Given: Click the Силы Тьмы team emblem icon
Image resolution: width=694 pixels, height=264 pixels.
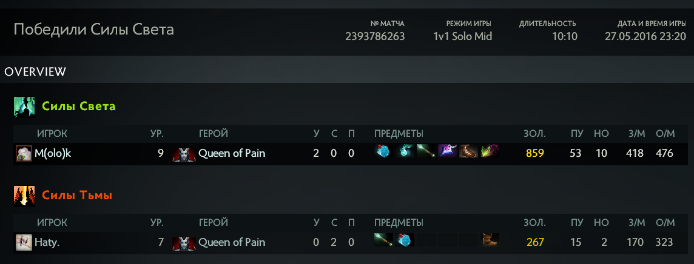Looking at the screenshot, I should click(23, 196).
